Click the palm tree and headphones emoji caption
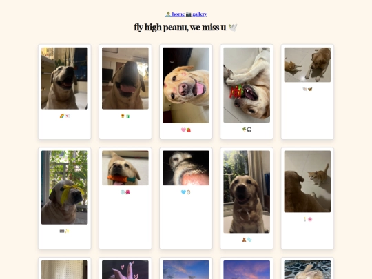 coord(247,130)
